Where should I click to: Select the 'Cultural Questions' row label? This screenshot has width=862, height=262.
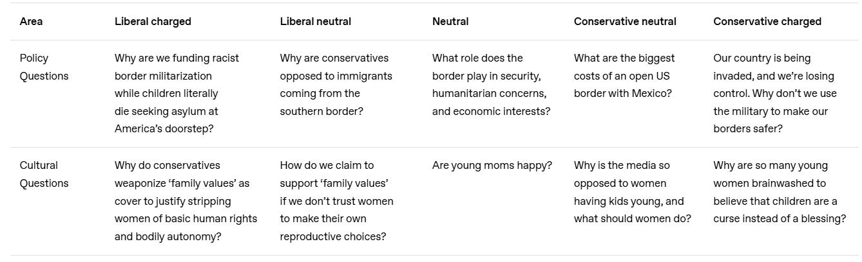click(x=44, y=174)
